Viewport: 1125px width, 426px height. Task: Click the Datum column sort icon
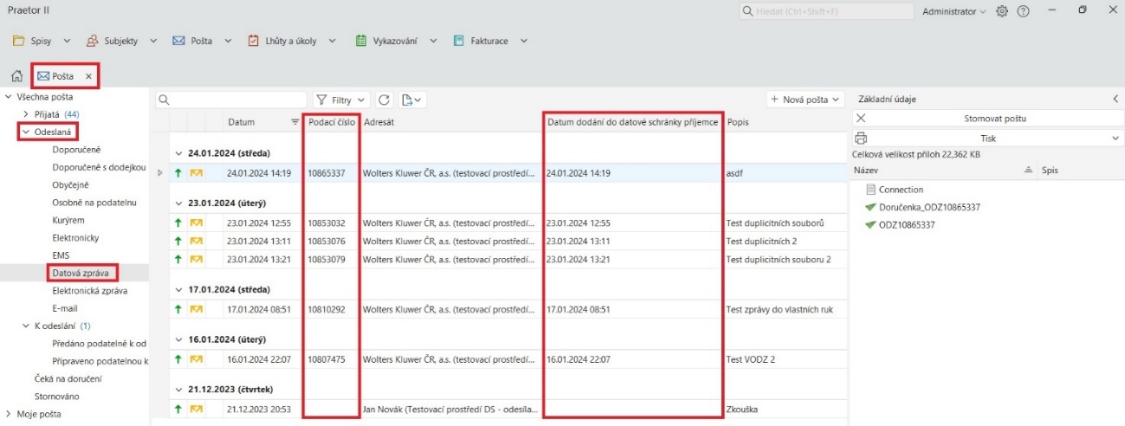point(294,122)
